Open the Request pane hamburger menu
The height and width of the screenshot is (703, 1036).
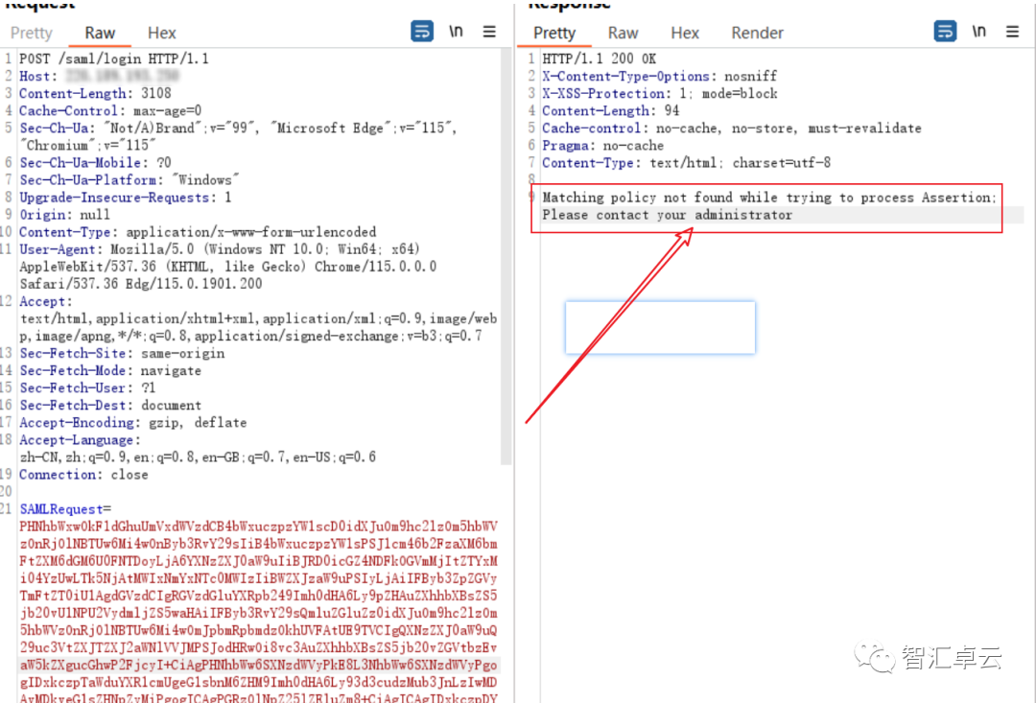point(489,32)
